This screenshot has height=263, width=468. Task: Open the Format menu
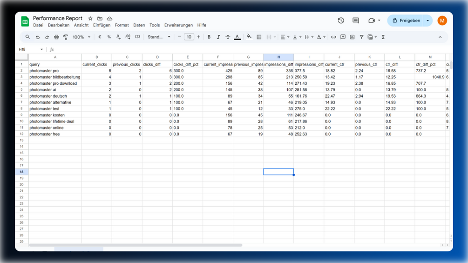click(x=122, y=25)
